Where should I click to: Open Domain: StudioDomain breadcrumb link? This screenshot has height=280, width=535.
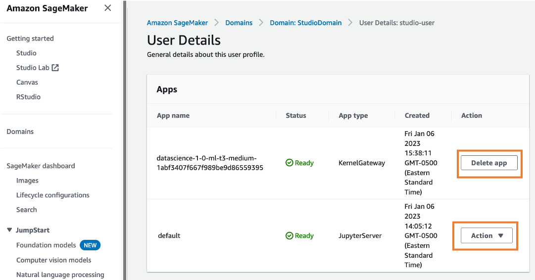click(305, 23)
